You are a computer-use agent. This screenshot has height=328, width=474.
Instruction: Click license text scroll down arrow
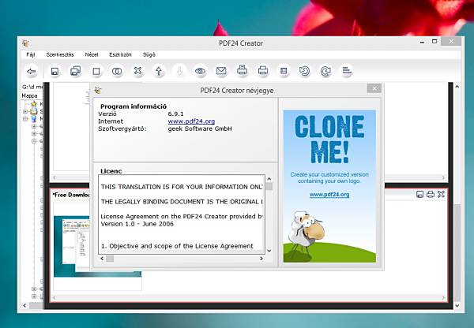269,251
